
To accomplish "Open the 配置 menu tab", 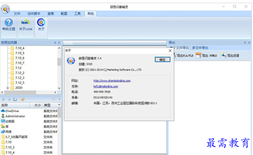I will [64, 13].
